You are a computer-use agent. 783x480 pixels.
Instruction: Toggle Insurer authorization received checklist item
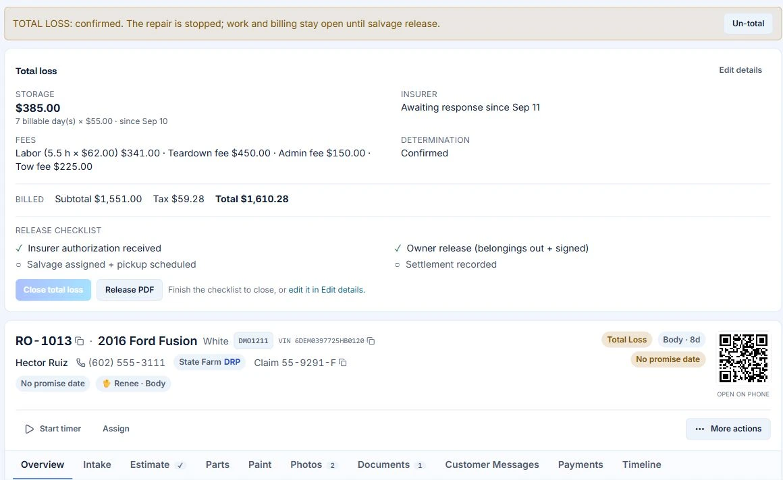click(88, 248)
